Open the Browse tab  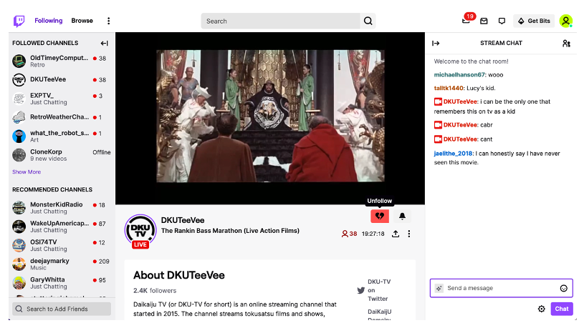click(82, 21)
